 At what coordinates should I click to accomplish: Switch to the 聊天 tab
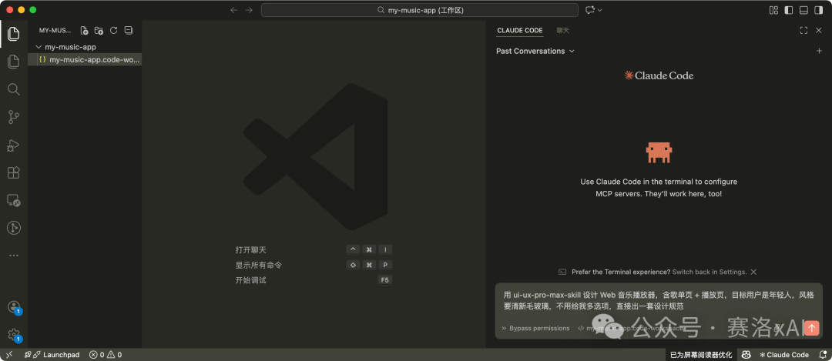point(563,31)
